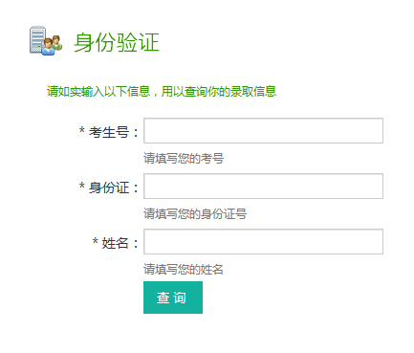Screen dimensions: 414x353
Task: Focus the 姓名 input field
Action: coord(263,242)
